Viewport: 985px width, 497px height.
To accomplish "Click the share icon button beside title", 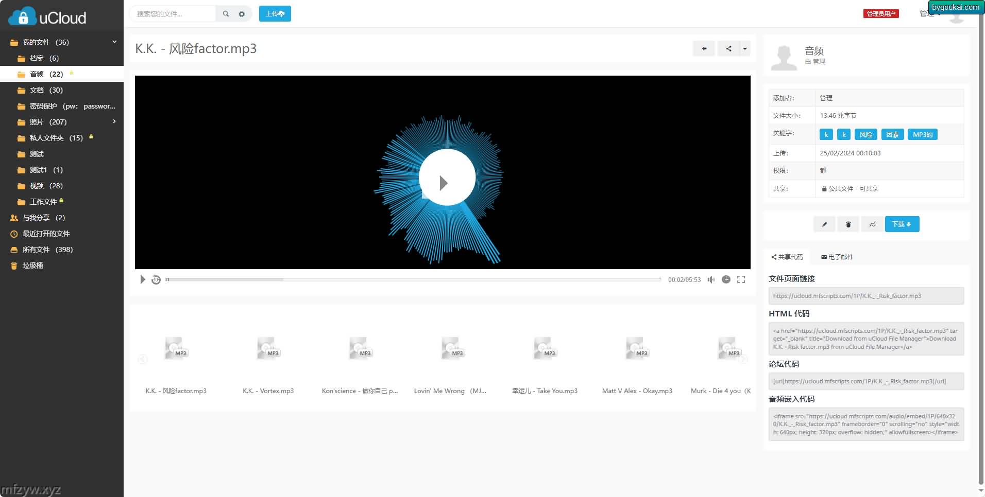I will [x=728, y=49].
